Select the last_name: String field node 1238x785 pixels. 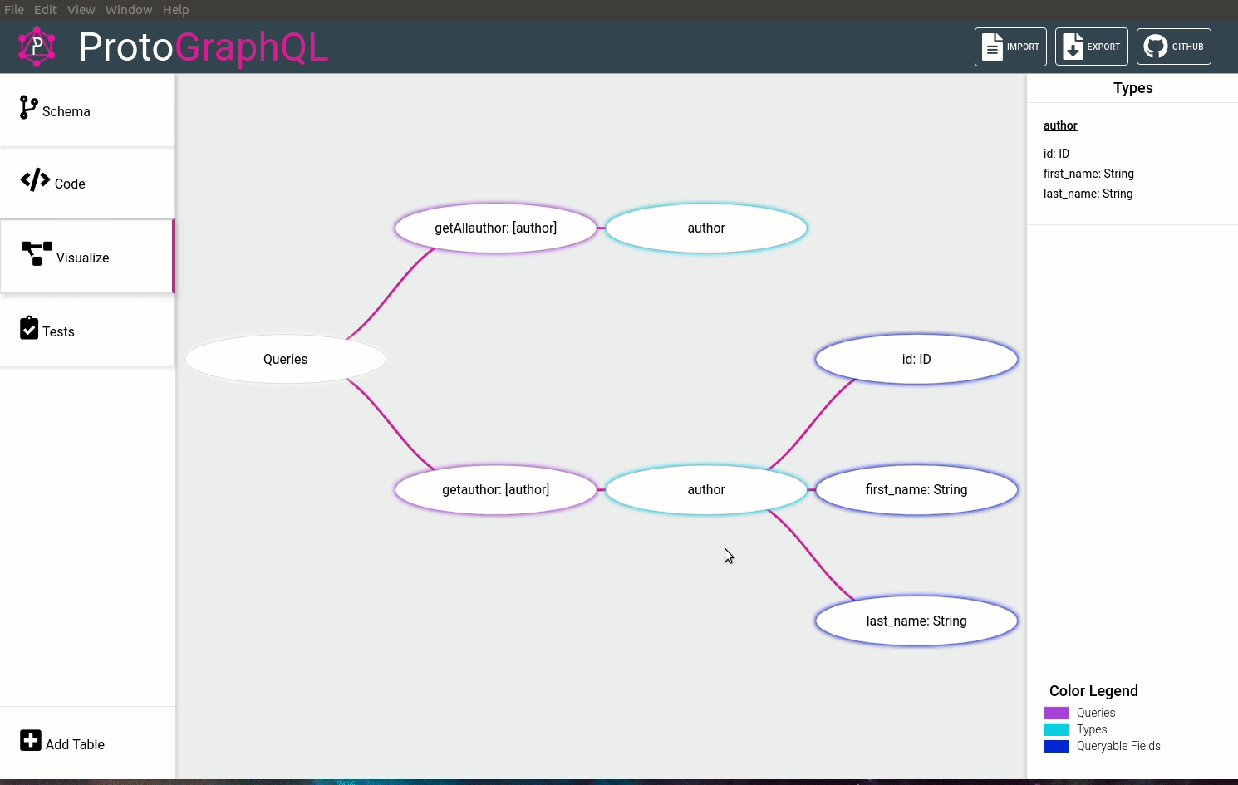pos(916,621)
